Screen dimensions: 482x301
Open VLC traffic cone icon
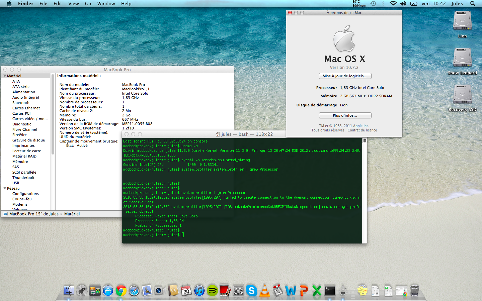point(264,290)
